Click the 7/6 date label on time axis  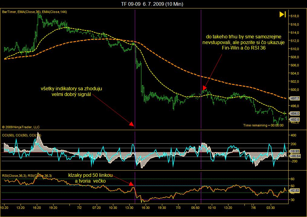(x=253, y=208)
